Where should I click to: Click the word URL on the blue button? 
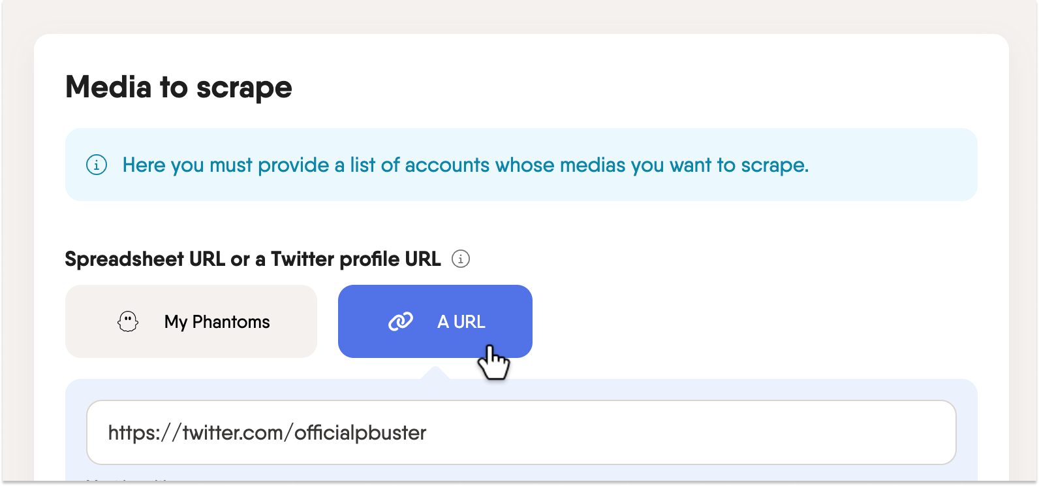[470, 321]
